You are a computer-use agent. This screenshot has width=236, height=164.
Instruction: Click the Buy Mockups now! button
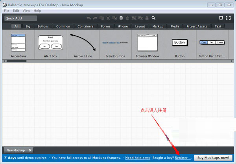click(213, 158)
